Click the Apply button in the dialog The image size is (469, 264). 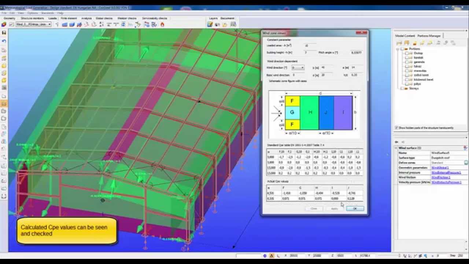click(x=334, y=209)
